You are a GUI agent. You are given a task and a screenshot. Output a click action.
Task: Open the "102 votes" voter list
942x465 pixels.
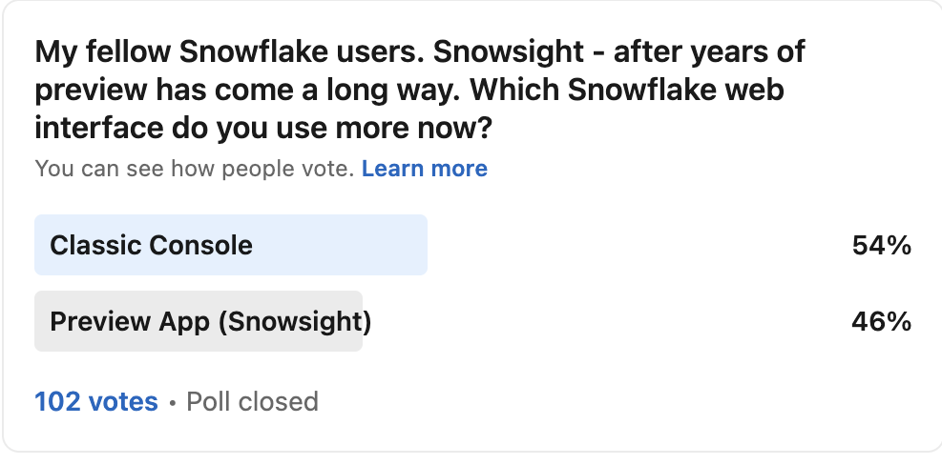pos(96,402)
